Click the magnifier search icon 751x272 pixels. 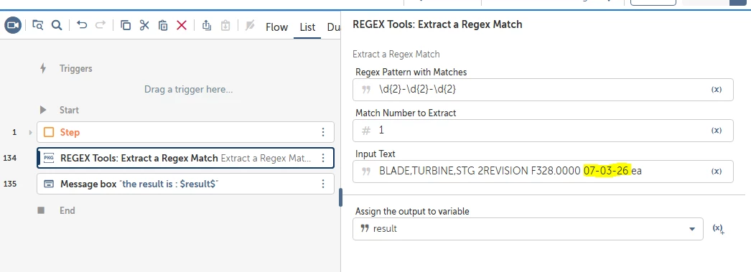[x=57, y=25]
